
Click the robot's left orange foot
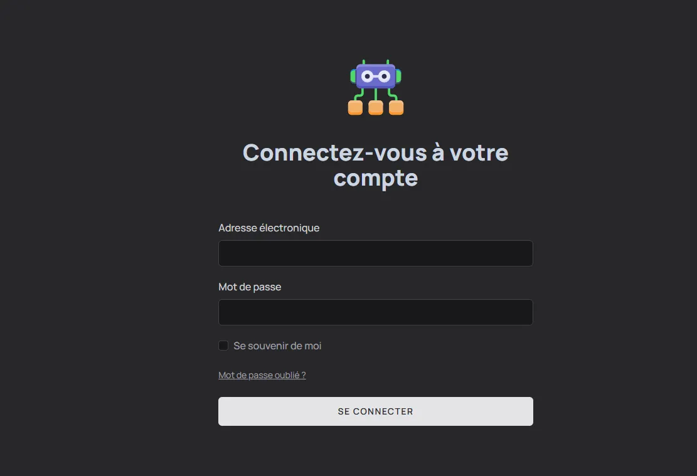(354, 108)
